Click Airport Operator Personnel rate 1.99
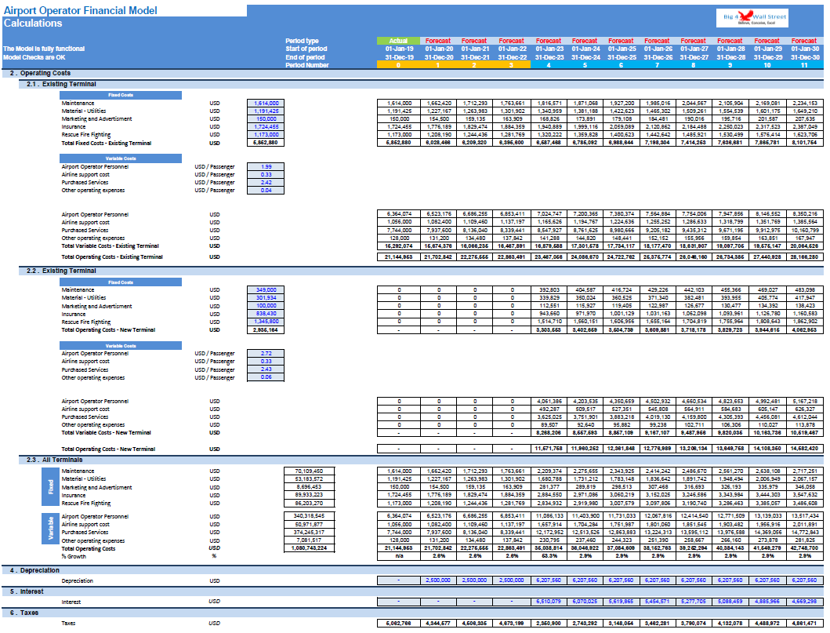Image resolution: width=830 pixels, height=633 pixels. pos(266,166)
